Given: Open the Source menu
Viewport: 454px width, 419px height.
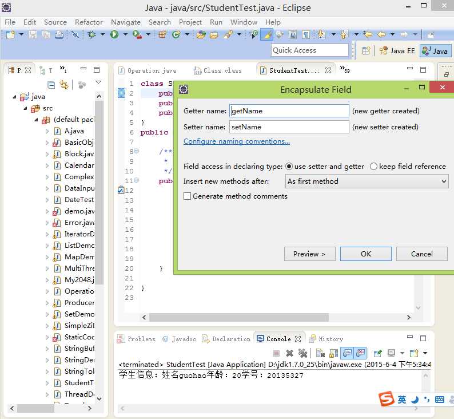Looking at the screenshot, I should pyautogui.click(x=55, y=22).
